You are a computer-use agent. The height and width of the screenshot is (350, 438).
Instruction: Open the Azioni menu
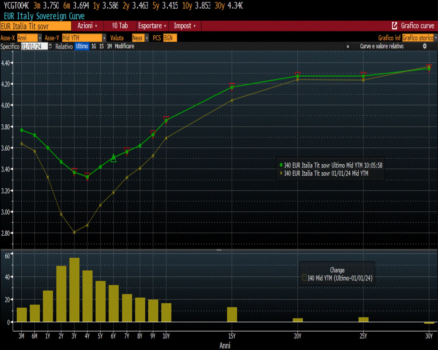coord(87,26)
